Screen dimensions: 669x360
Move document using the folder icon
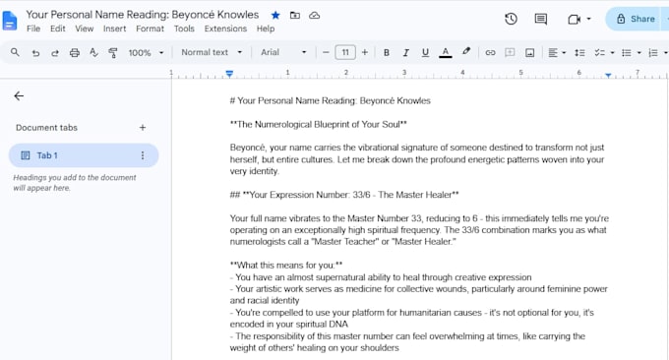pos(295,16)
